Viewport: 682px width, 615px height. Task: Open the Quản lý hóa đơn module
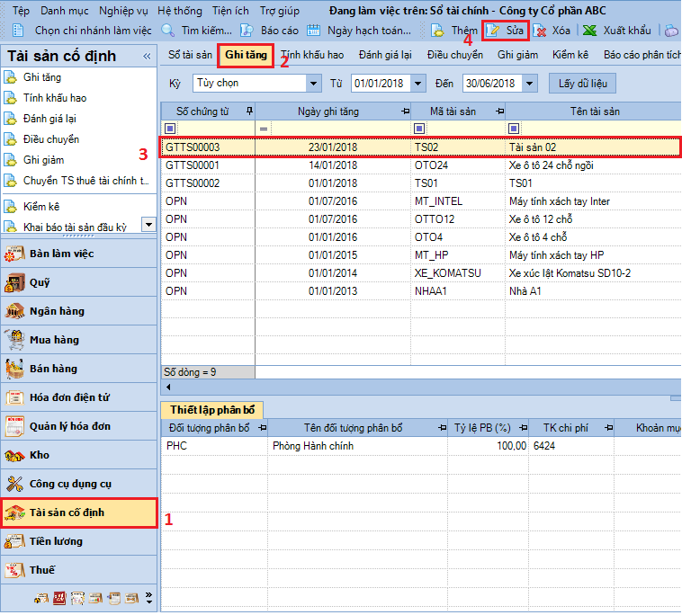[x=78, y=426]
